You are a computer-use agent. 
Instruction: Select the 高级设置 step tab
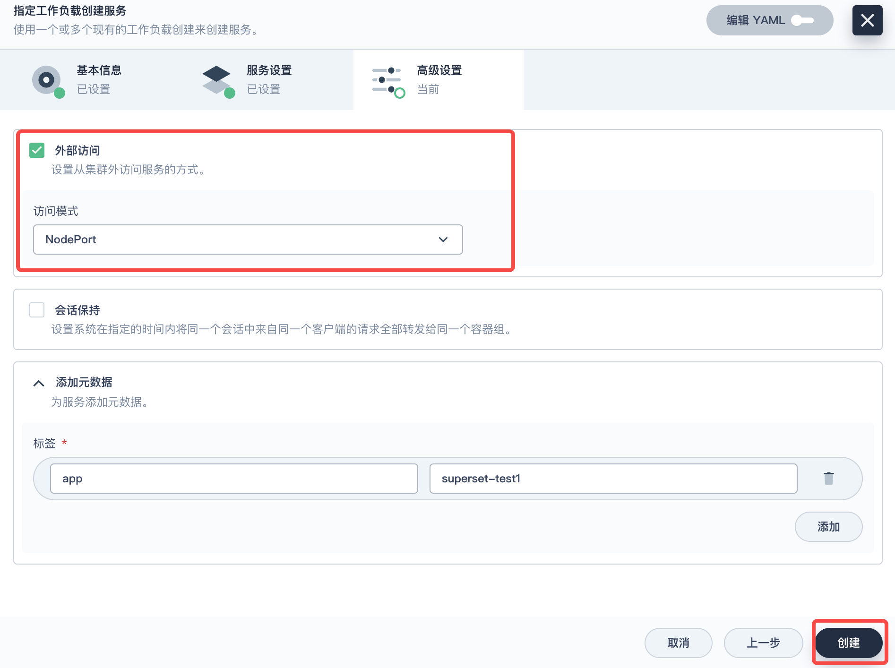439,79
